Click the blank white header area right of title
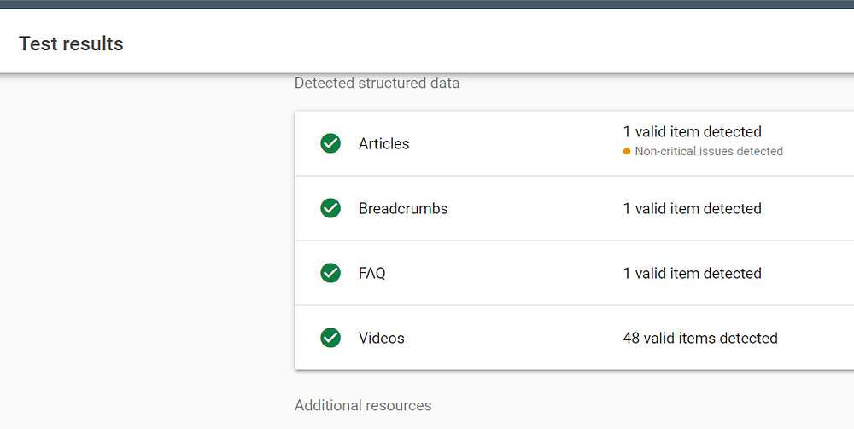Image resolution: width=854 pixels, height=429 pixels. pos(512,43)
